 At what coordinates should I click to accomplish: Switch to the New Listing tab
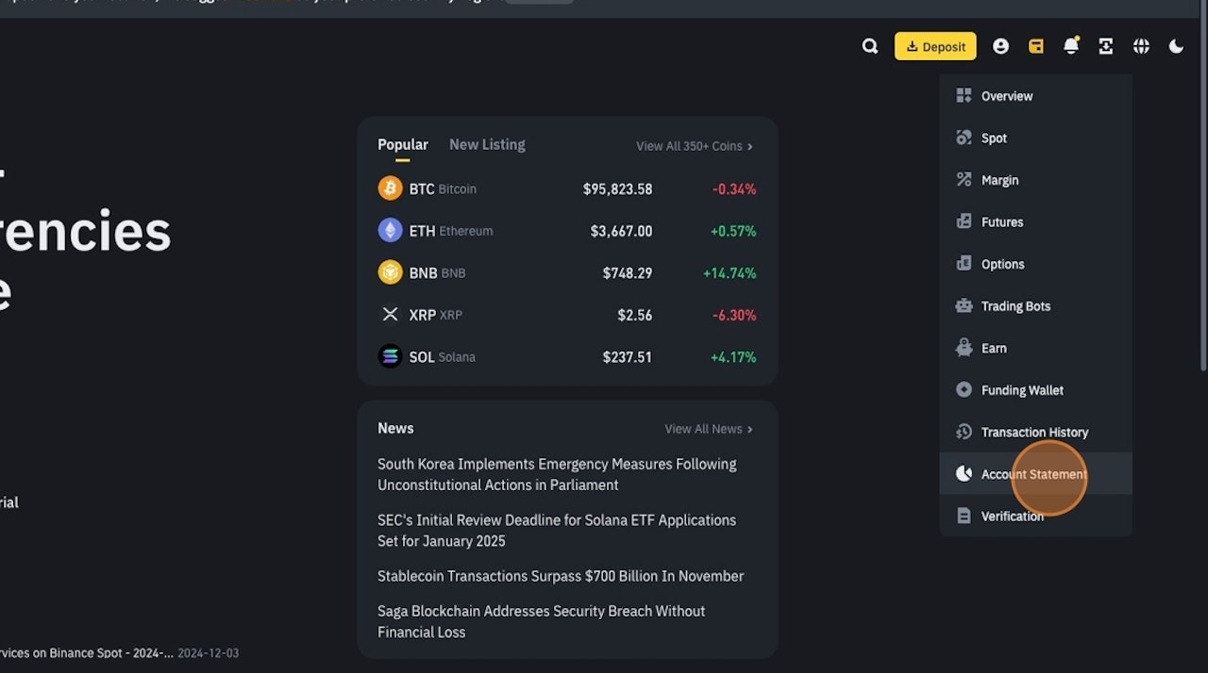(x=487, y=144)
